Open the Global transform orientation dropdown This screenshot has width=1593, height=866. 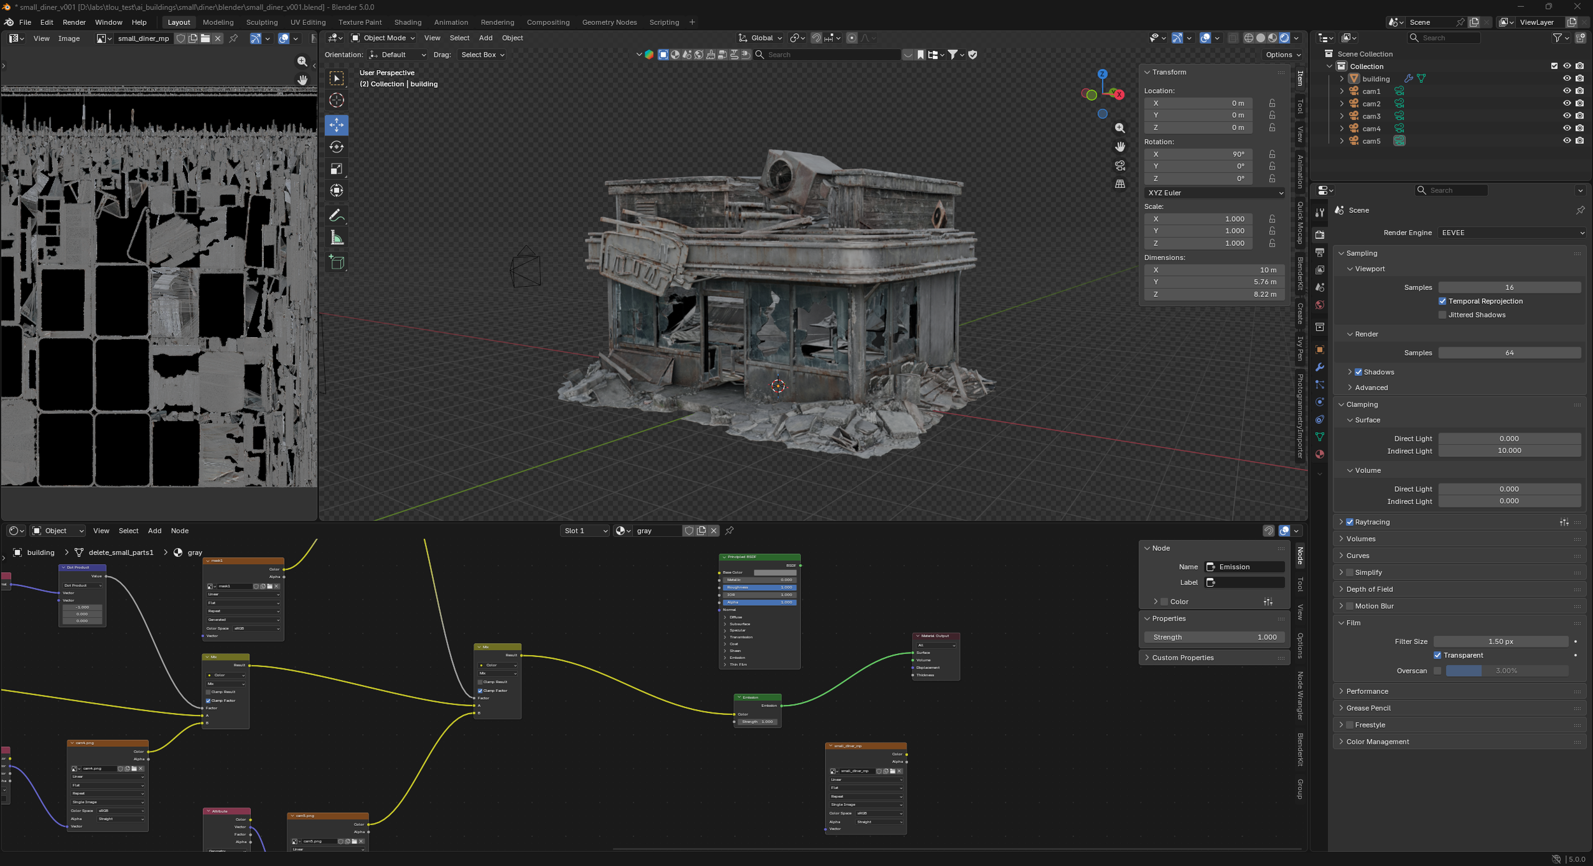(x=760, y=38)
